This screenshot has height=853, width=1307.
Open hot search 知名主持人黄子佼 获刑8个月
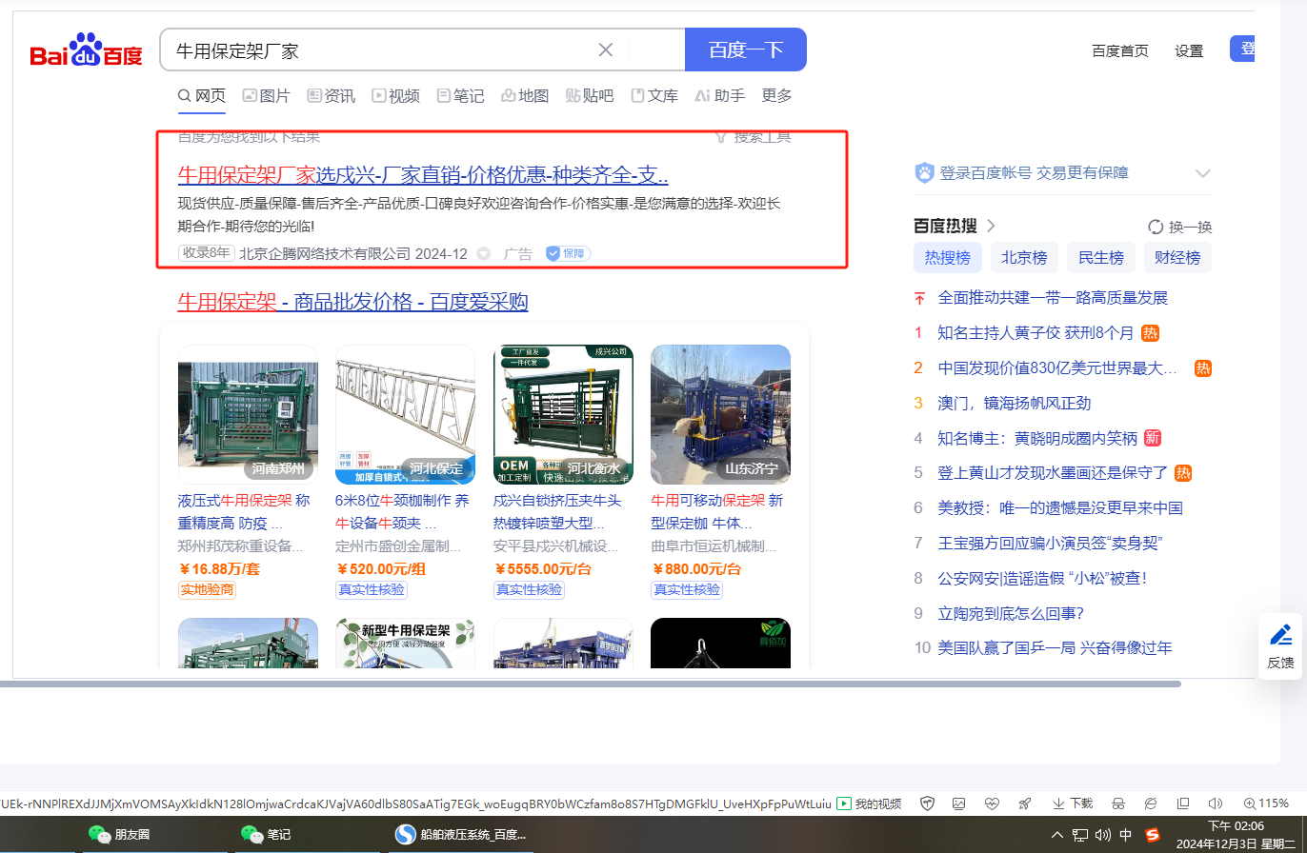pos(1036,333)
